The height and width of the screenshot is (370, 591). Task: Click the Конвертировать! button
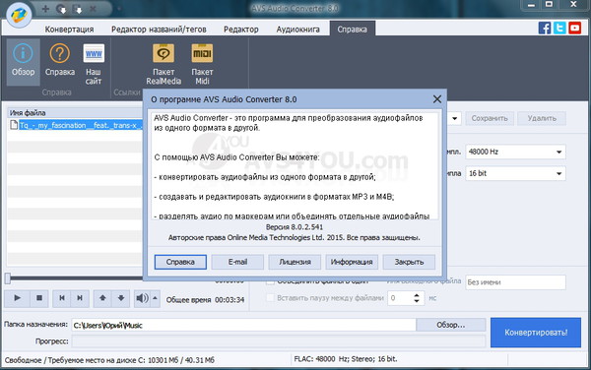pos(536,333)
